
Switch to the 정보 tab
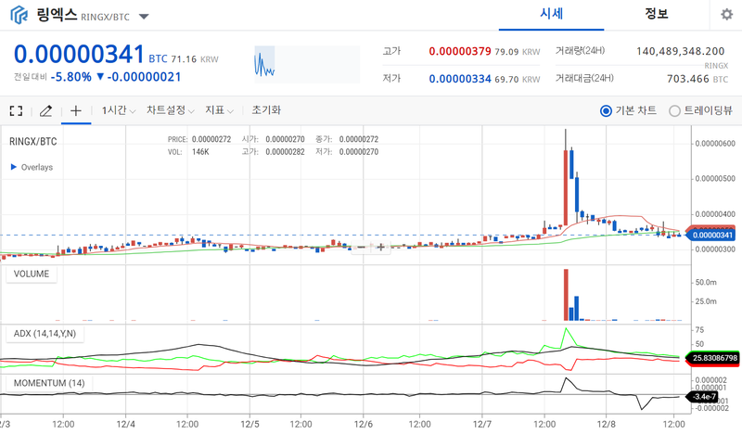(657, 14)
